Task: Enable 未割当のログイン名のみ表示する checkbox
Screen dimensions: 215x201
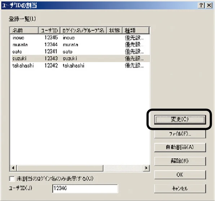Action: tap(12, 179)
